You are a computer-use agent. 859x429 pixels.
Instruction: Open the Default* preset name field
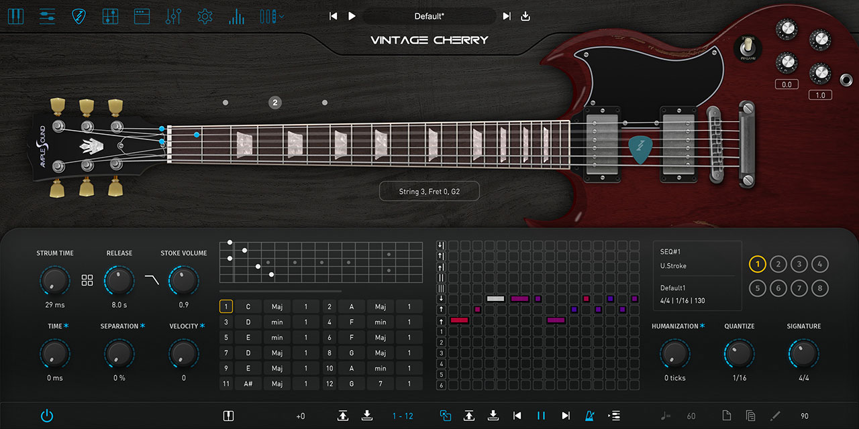(x=429, y=16)
